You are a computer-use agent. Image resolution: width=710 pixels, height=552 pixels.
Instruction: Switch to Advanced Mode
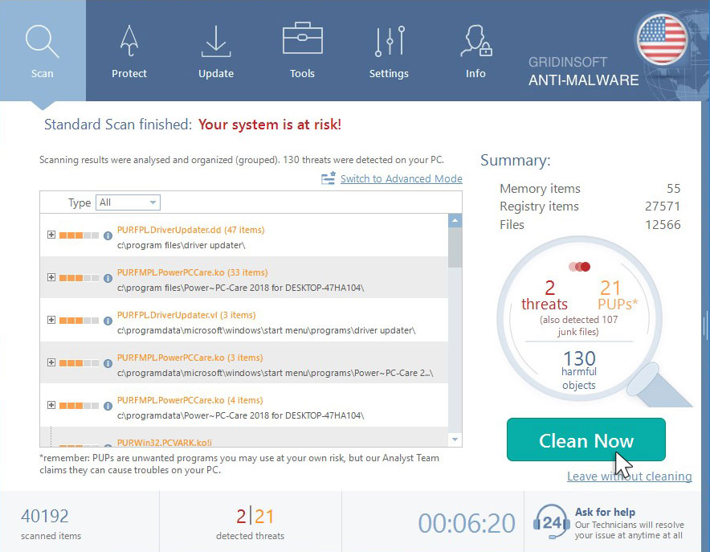(x=401, y=178)
